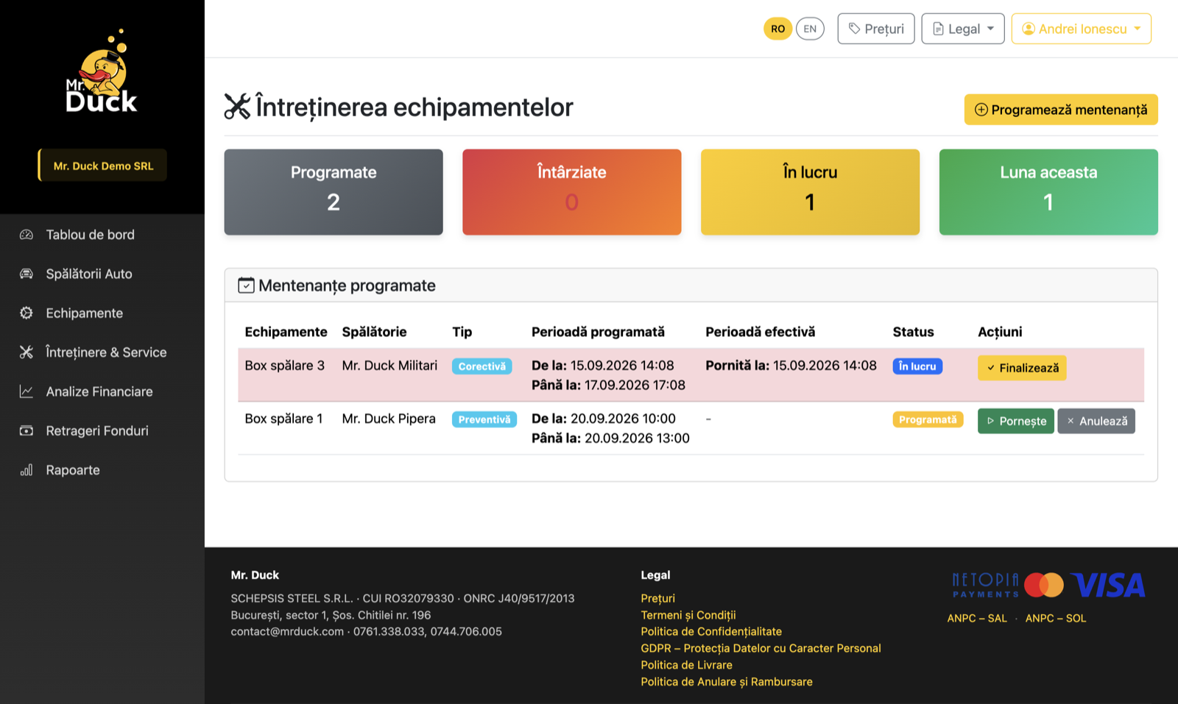Click the Programate summary card

pyautogui.click(x=334, y=192)
